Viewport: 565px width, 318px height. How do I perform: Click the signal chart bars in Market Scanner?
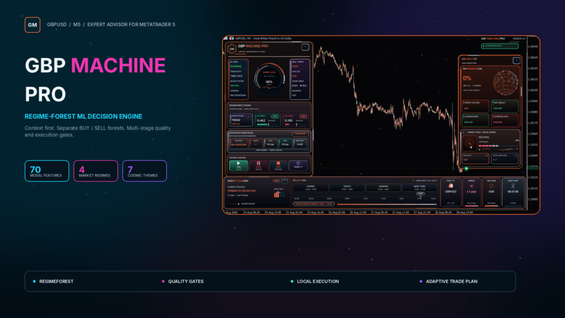coord(280,194)
